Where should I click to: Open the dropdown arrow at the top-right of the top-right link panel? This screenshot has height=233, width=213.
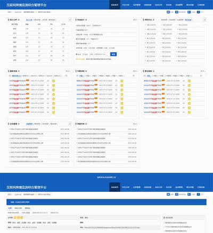[205, 20]
